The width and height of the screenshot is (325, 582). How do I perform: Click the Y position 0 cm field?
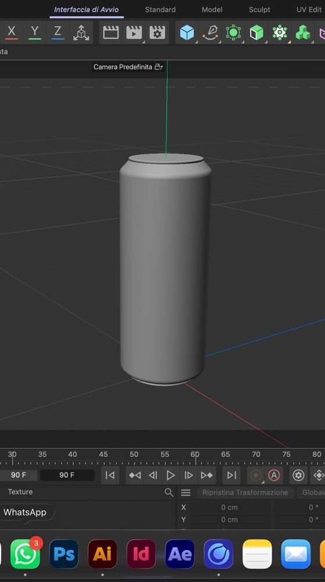tap(229, 520)
